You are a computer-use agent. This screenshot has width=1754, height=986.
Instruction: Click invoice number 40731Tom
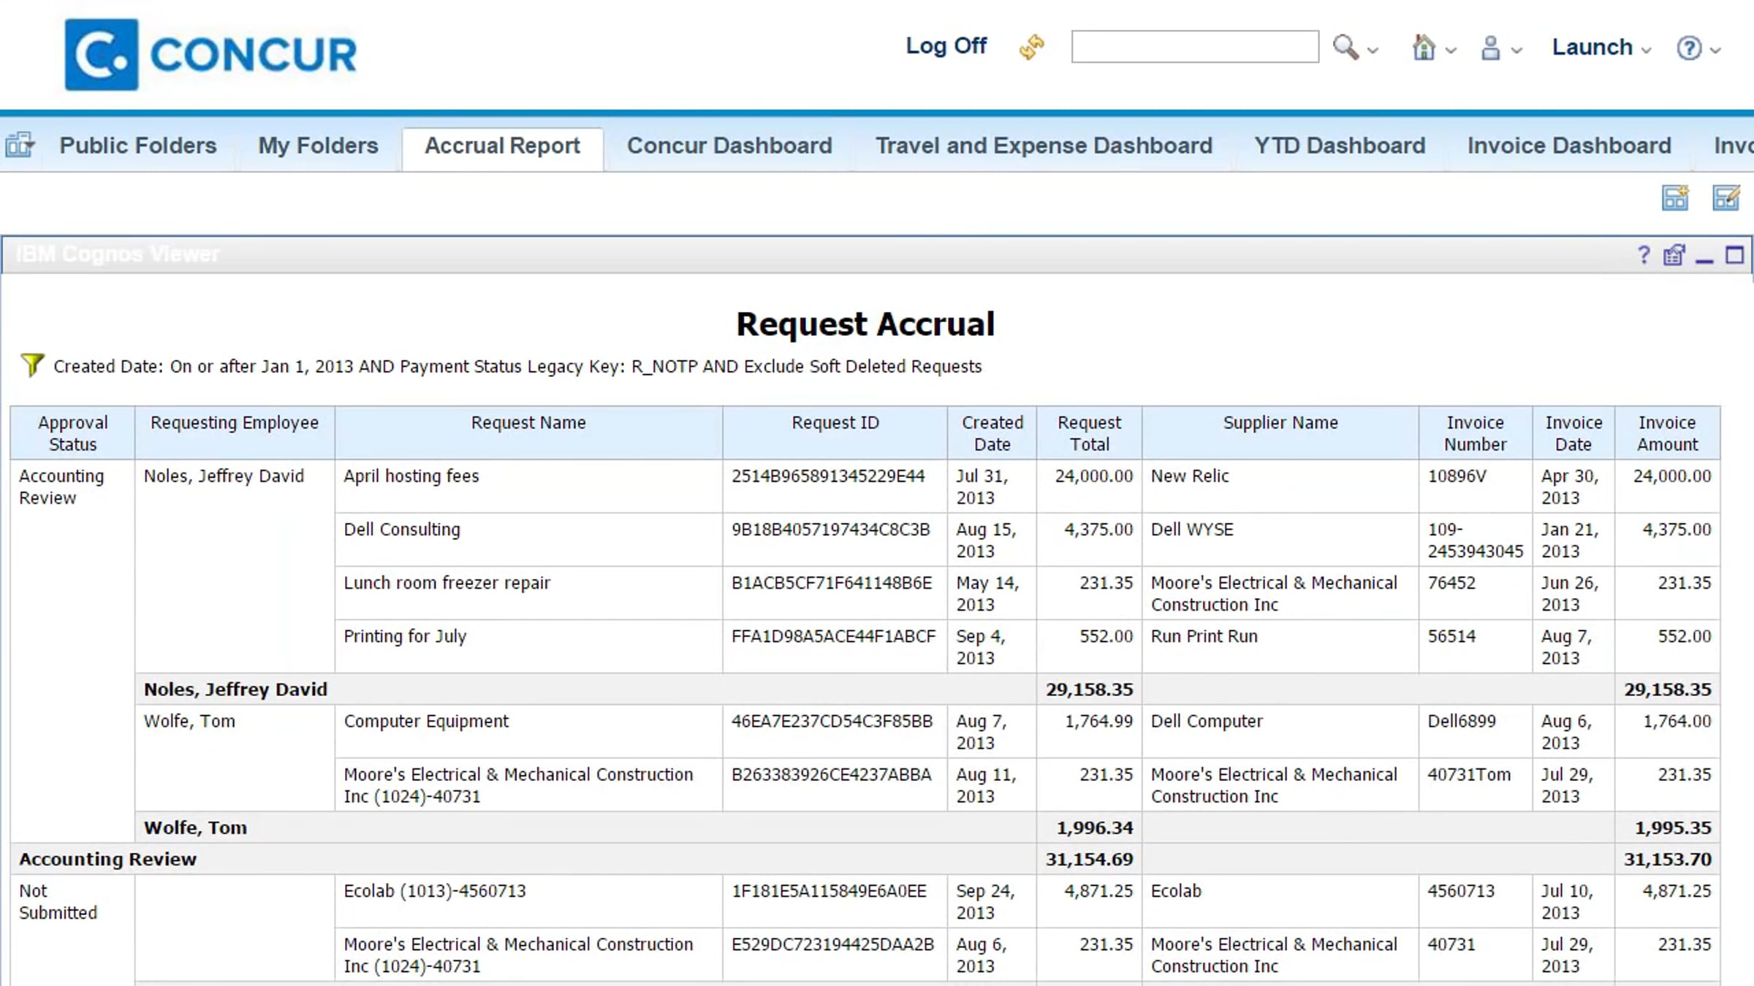[x=1469, y=774]
